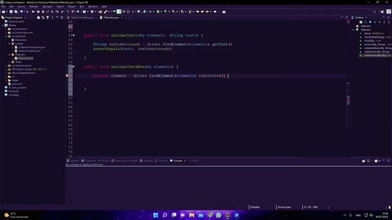Open the Help menu
392x220 pixels.
(x=104, y=7)
